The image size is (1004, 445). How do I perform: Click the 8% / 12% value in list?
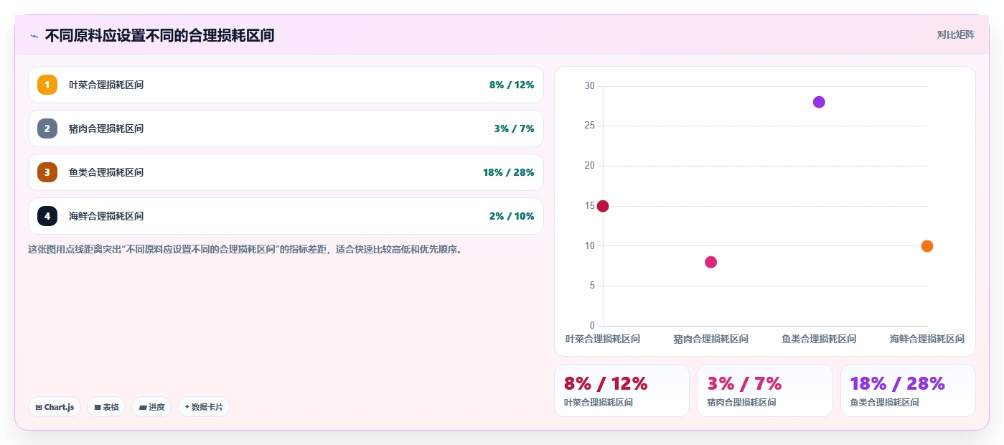512,85
